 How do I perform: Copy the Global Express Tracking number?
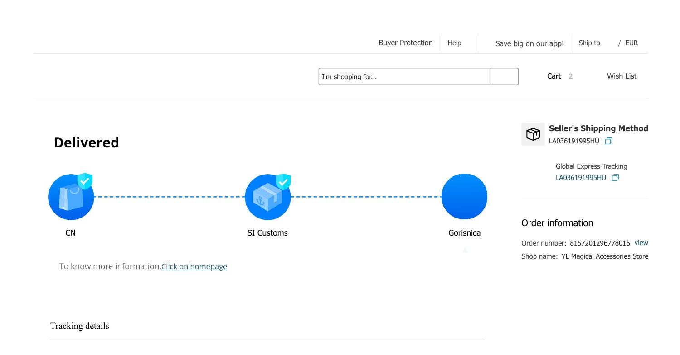coord(615,178)
